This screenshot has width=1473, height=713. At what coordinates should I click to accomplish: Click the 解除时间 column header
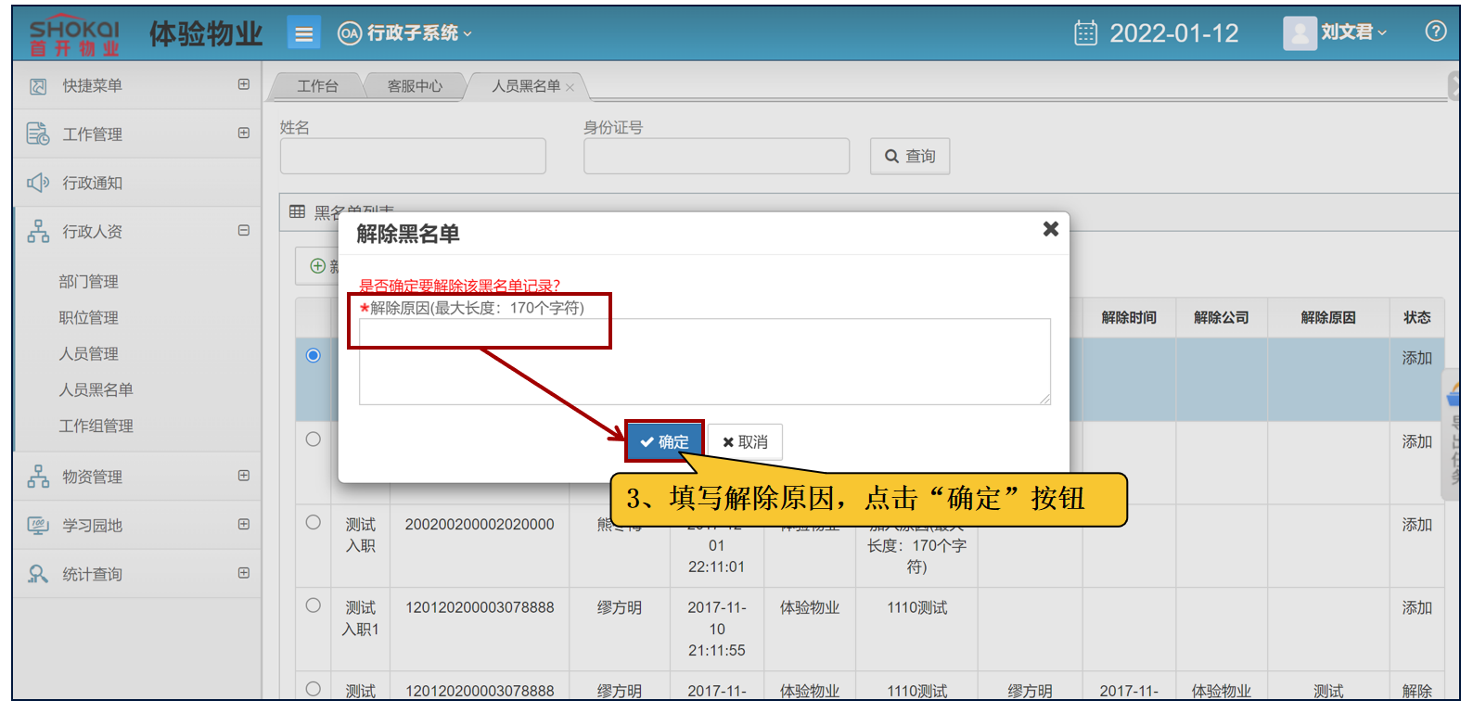click(1129, 317)
